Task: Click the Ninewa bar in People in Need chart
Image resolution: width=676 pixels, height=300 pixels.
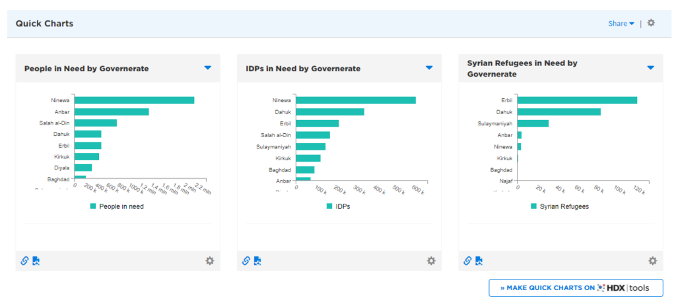Action: click(134, 100)
